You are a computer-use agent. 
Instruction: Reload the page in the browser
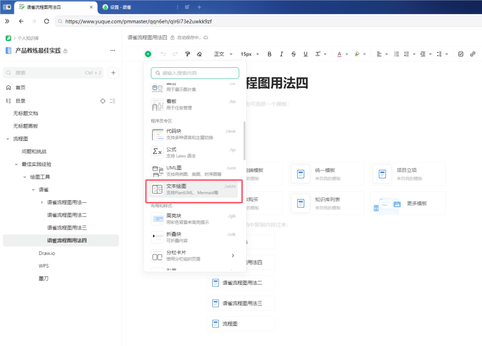tap(46, 21)
